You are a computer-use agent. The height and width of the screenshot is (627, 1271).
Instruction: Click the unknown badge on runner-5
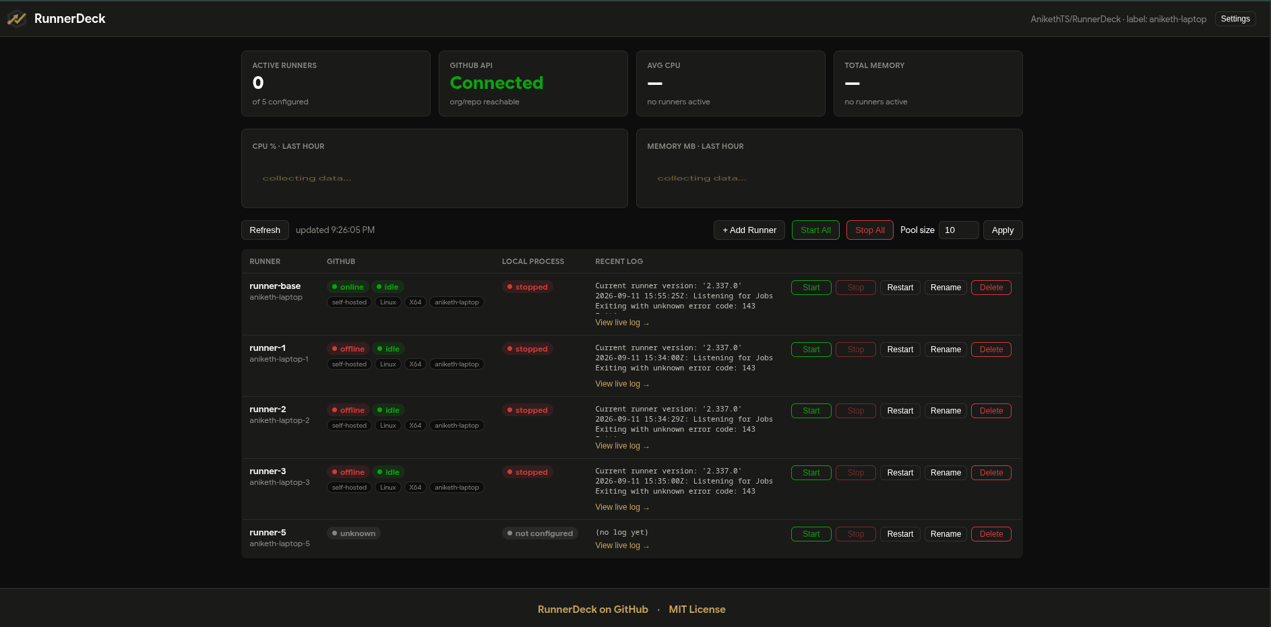[354, 533]
